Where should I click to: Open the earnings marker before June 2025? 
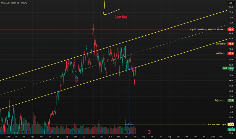click(48, 132)
